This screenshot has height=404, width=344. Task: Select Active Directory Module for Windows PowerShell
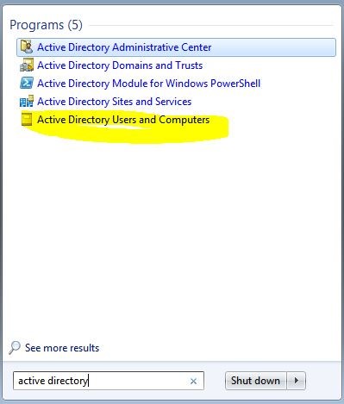[x=149, y=84]
